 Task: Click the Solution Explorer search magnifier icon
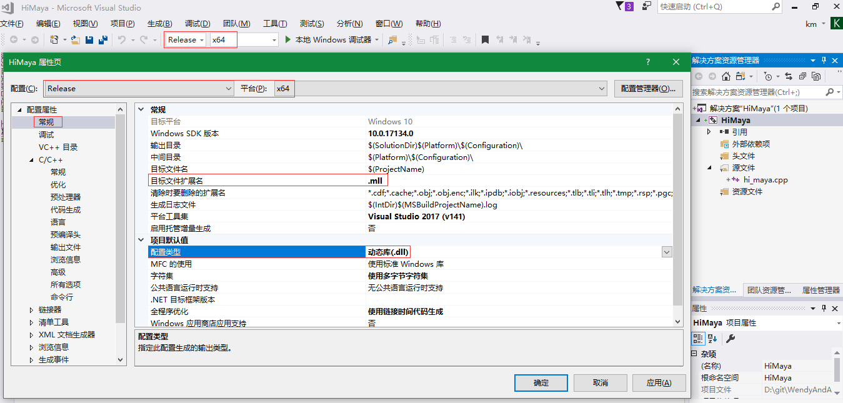[x=830, y=92]
